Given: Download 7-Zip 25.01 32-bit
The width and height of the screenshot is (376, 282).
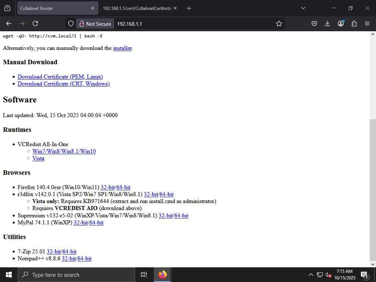Looking at the screenshot, I should pos(54,252).
